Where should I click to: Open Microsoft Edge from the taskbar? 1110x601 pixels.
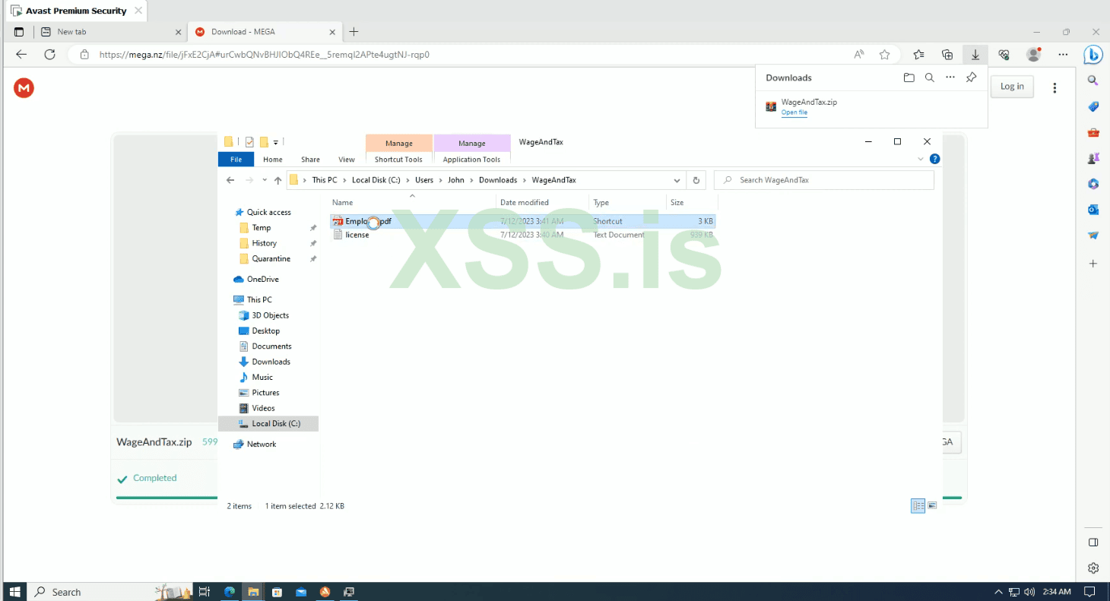230,592
